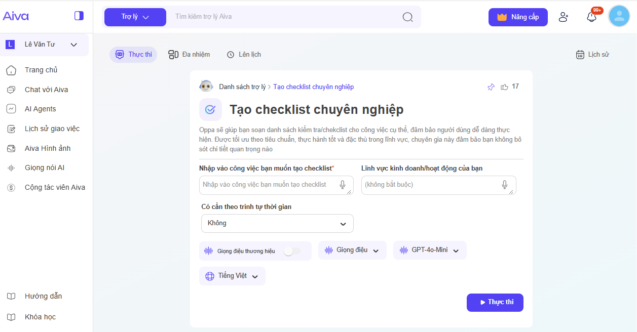Toggle the Giọng điệu thương hiệu switch
637x332 pixels.
click(291, 251)
